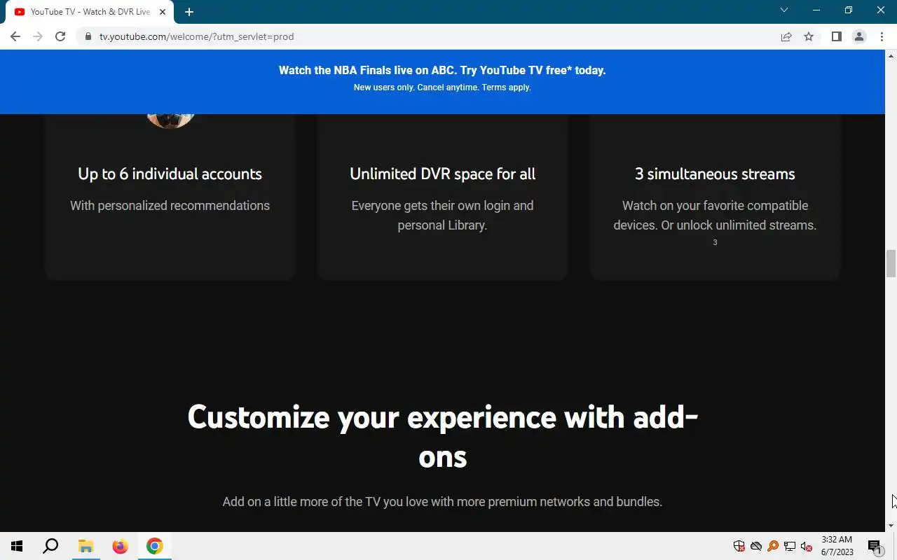Viewport: 897px width, 560px height.
Task: Launch Firefox from the taskbar
Action: point(120,546)
